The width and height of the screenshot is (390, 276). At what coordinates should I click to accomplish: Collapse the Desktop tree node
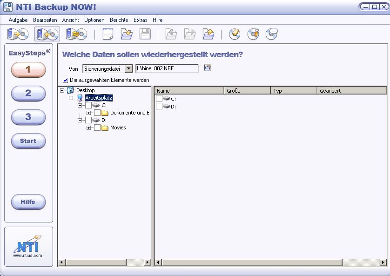[x=62, y=90]
